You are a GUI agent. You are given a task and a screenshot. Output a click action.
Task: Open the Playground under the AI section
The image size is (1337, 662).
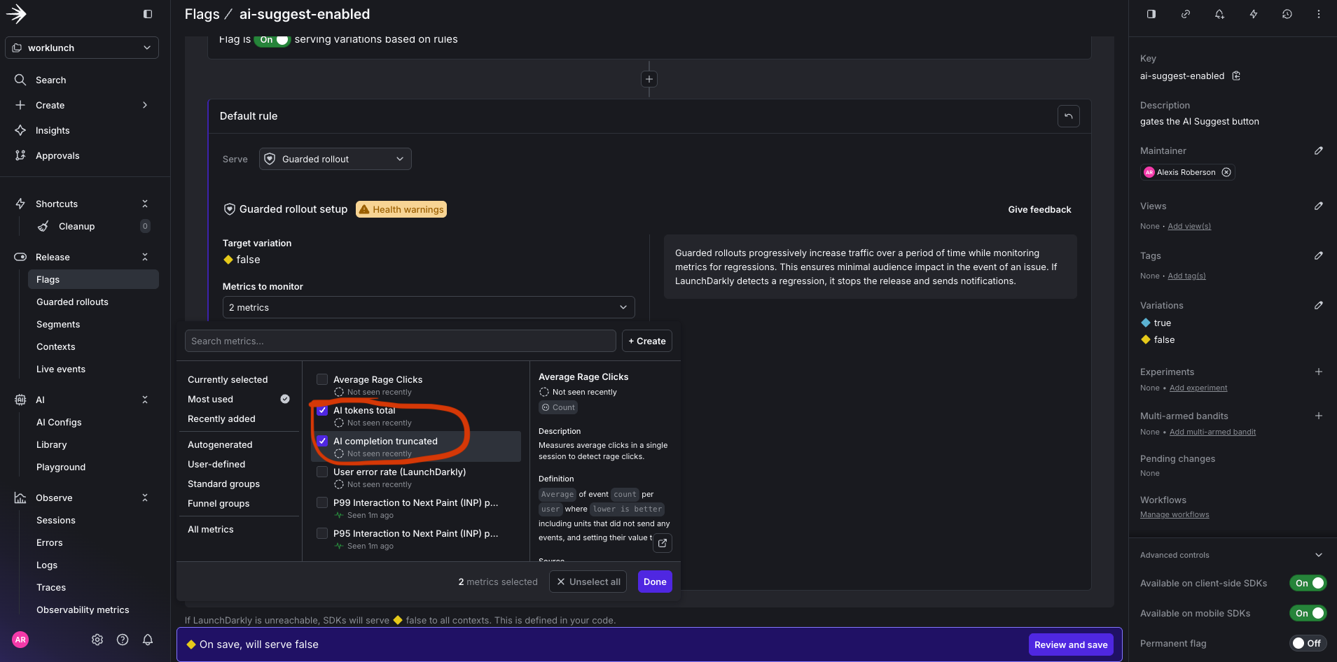(61, 467)
